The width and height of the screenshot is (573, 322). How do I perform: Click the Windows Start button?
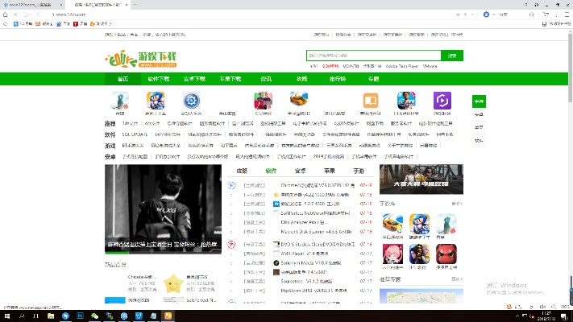pyautogui.click(x=6, y=316)
